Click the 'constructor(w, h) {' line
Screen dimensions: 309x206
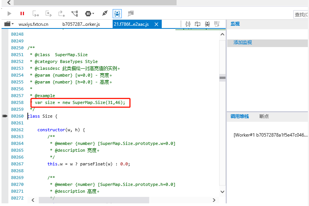click(x=61, y=130)
